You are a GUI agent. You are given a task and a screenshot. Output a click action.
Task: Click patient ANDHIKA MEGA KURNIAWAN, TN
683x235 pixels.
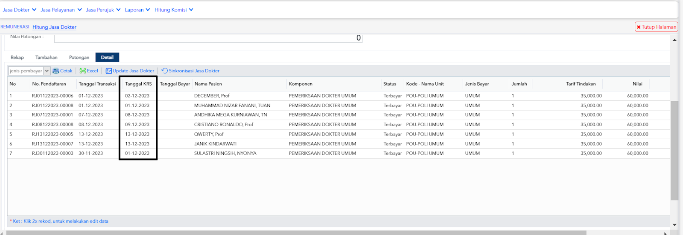(231, 115)
